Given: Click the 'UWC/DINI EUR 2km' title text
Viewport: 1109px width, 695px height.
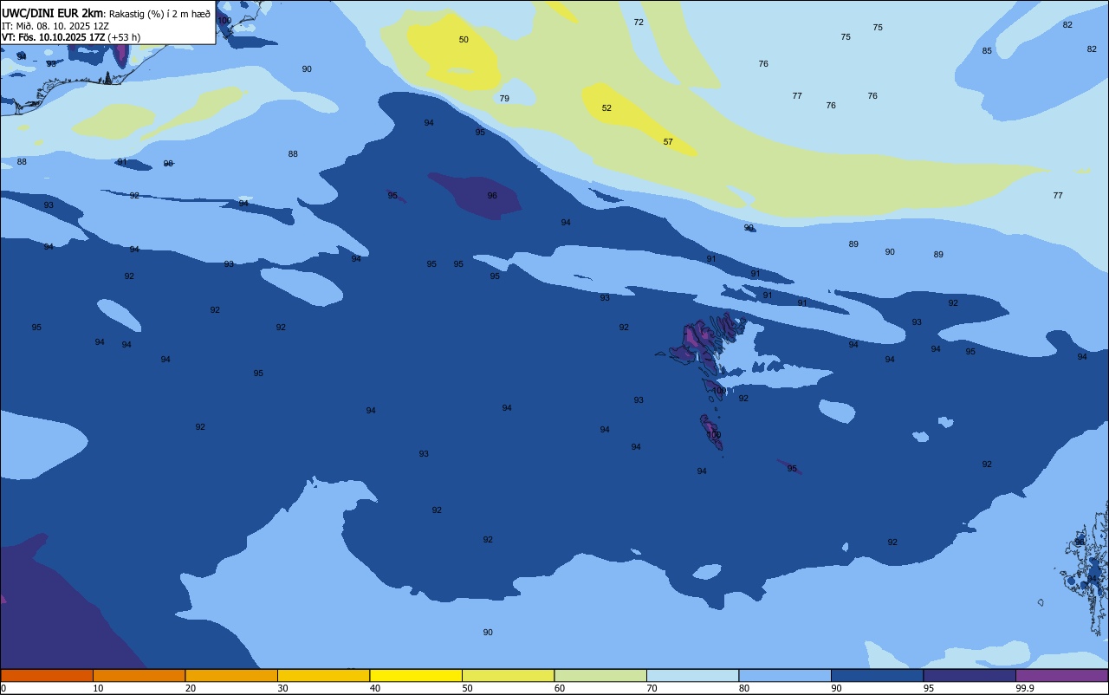Looking at the screenshot, I should click(x=52, y=13).
